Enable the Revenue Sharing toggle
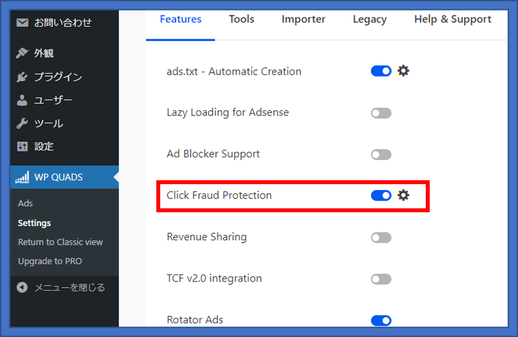Image resolution: width=518 pixels, height=337 pixels. click(x=381, y=238)
